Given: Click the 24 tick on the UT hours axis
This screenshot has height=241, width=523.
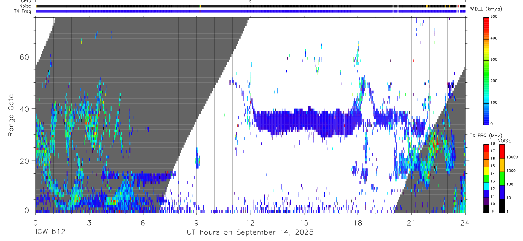Looking at the screenshot, I should pyautogui.click(x=465, y=223).
